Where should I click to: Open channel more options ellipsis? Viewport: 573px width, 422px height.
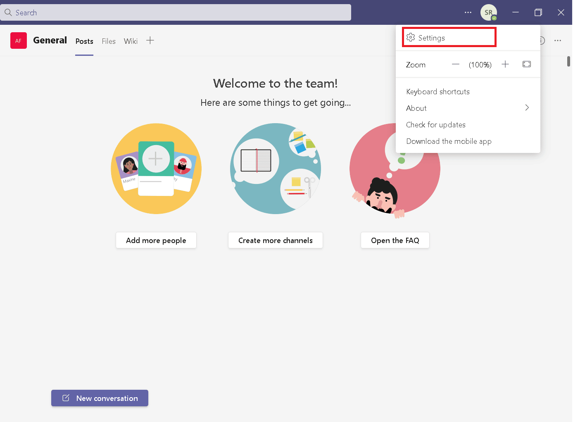click(558, 41)
